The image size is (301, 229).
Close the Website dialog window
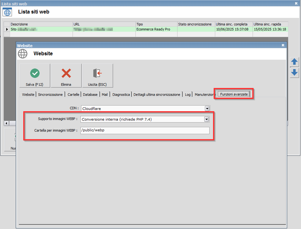point(283,46)
